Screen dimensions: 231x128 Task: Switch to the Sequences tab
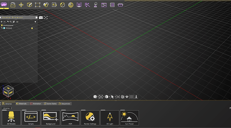(65, 104)
